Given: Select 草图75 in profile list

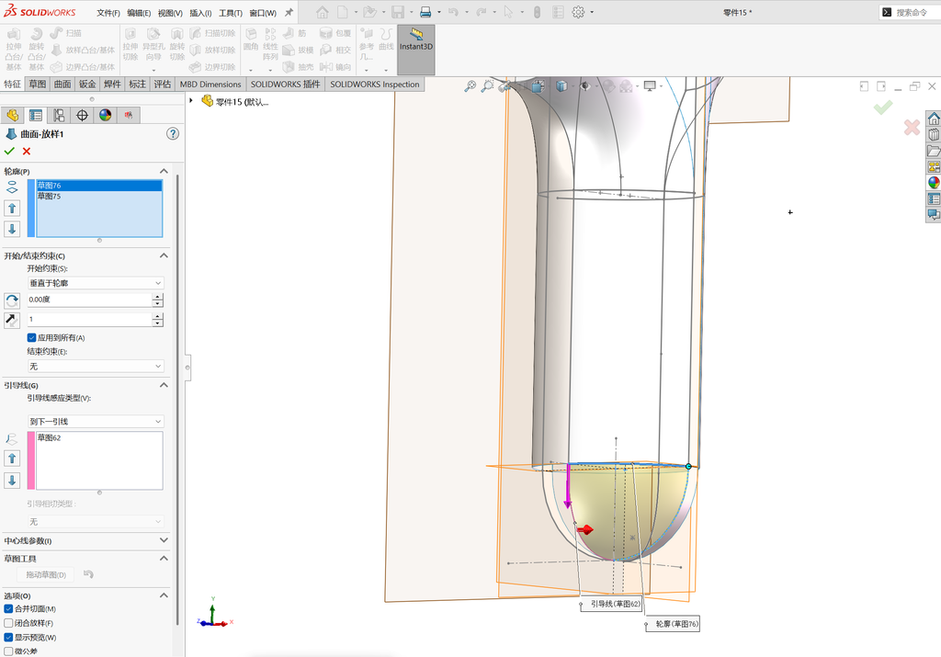Looking at the screenshot, I should point(99,197).
